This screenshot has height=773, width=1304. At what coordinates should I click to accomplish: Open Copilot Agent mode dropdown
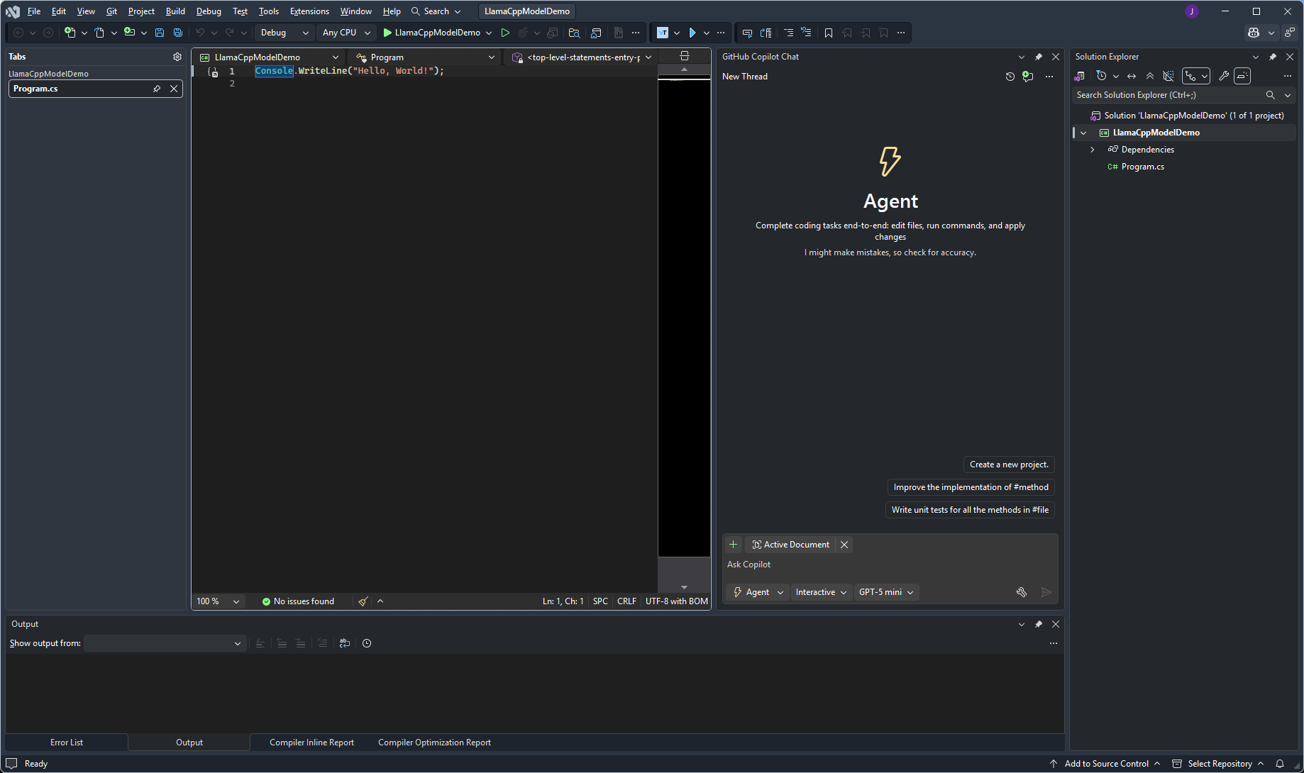point(758,592)
